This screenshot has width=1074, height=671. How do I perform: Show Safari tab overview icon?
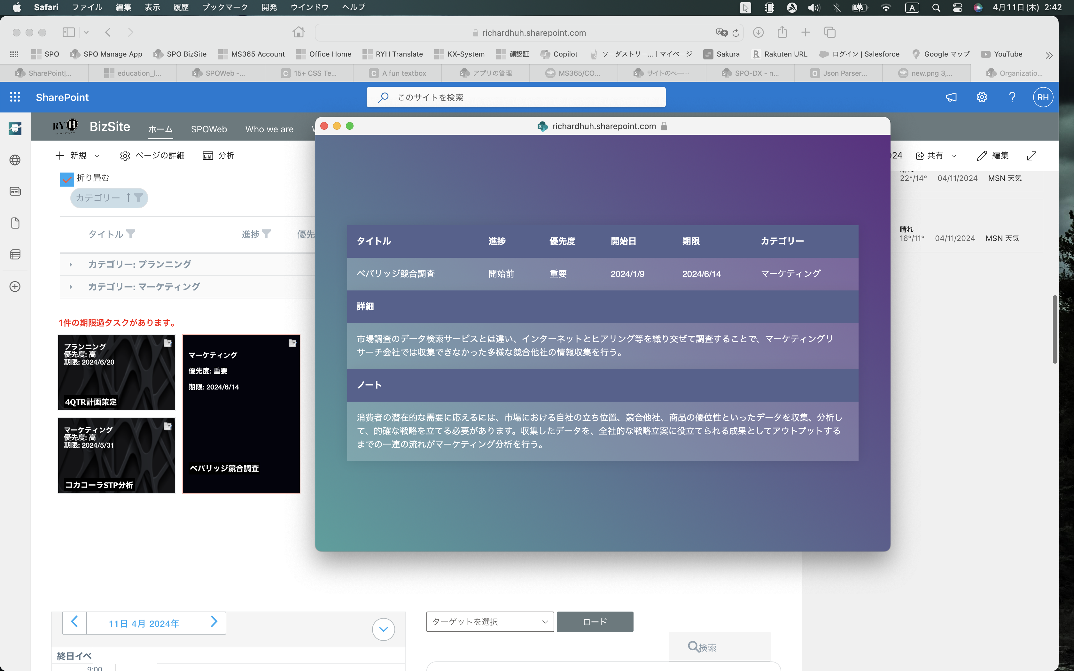(830, 32)
